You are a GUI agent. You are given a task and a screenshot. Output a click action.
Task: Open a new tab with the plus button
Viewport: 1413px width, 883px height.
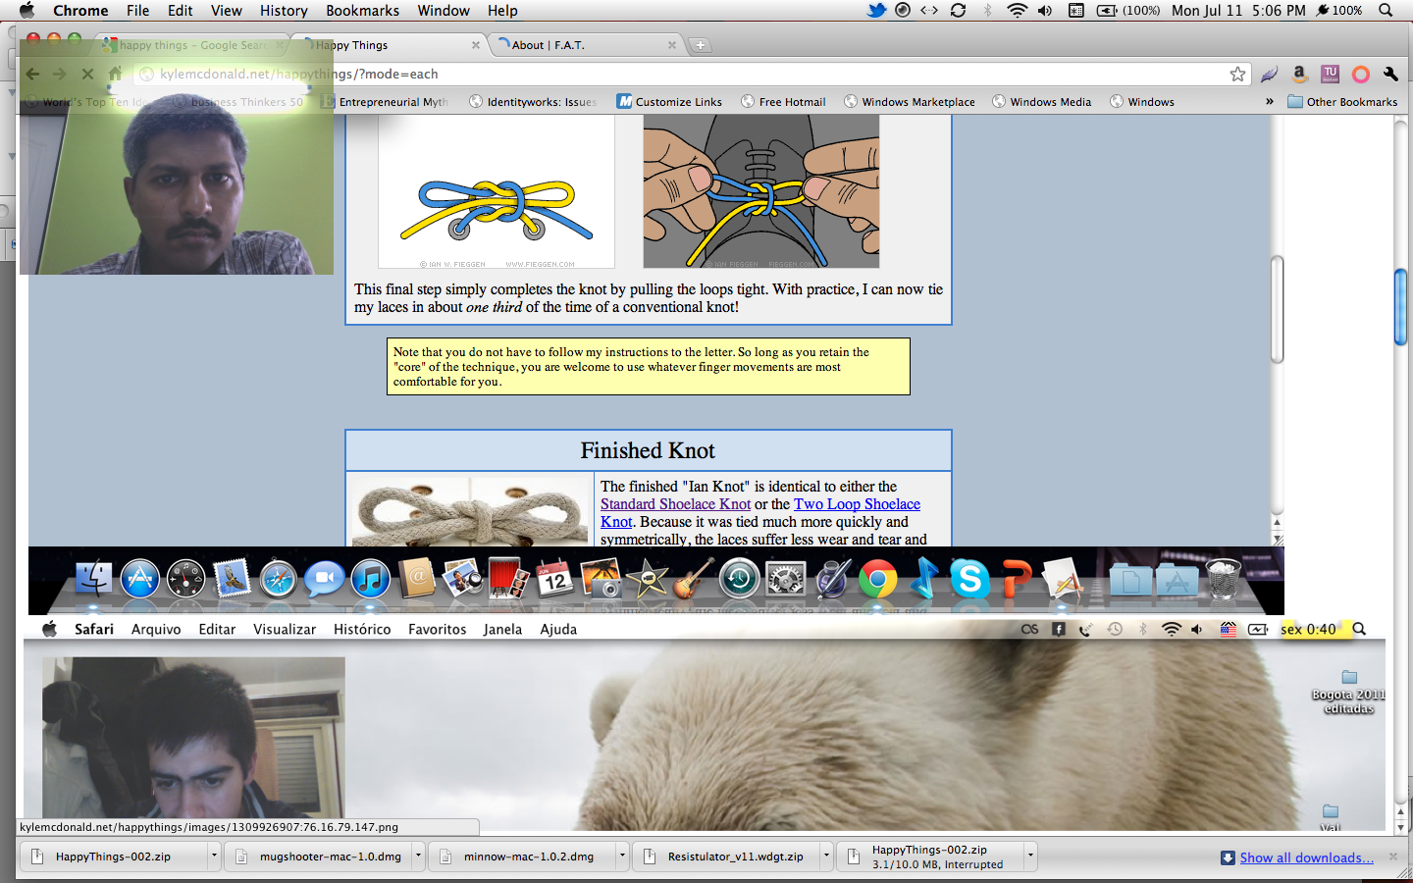700,45
